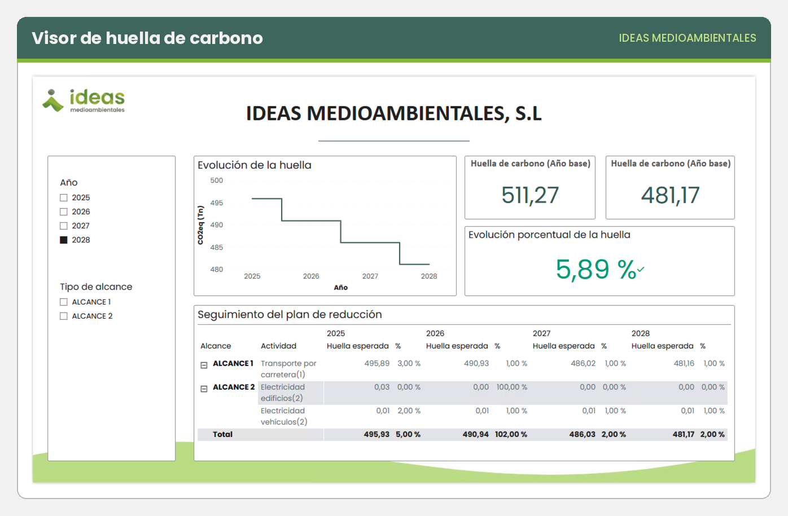Select the 511,27 carbon footprint card value
This screenshot has width=788, height=516.
[530, 195]
